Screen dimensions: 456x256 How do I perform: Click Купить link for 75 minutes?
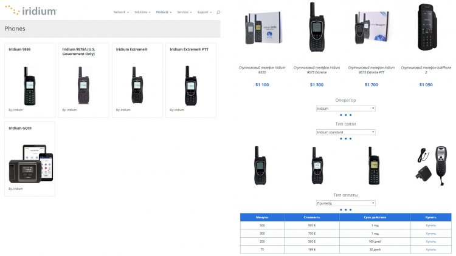(430, 249)
